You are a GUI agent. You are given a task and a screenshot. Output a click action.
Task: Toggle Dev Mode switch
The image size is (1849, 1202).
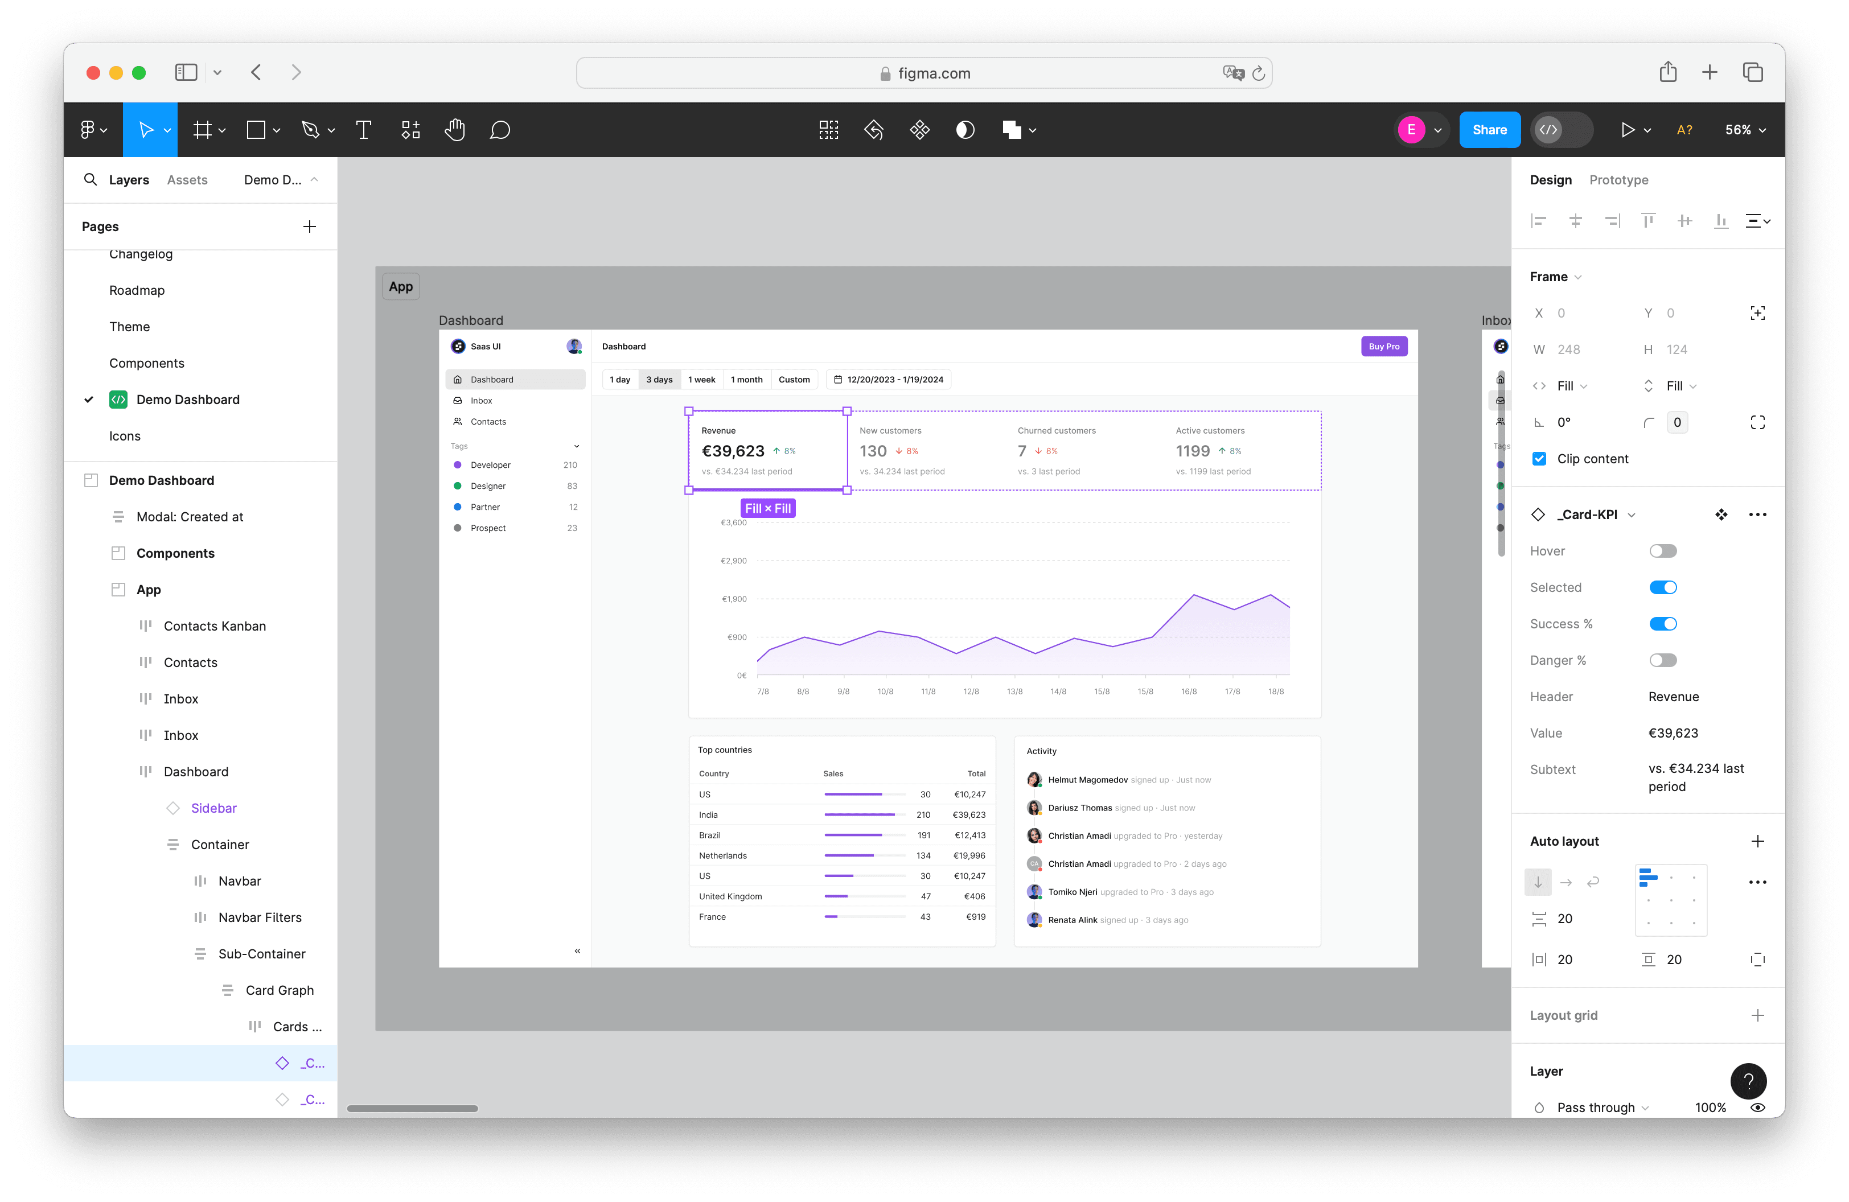point(1561,130)
